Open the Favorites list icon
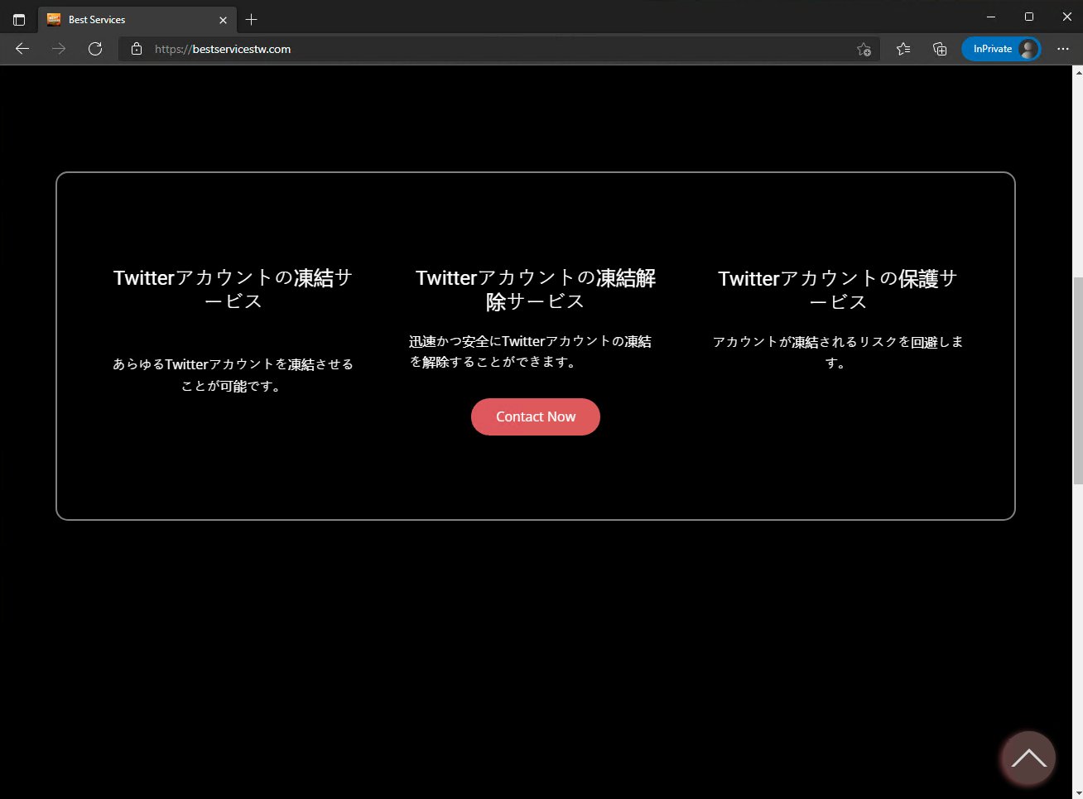The image size is (1083, 799). [903, 49]
